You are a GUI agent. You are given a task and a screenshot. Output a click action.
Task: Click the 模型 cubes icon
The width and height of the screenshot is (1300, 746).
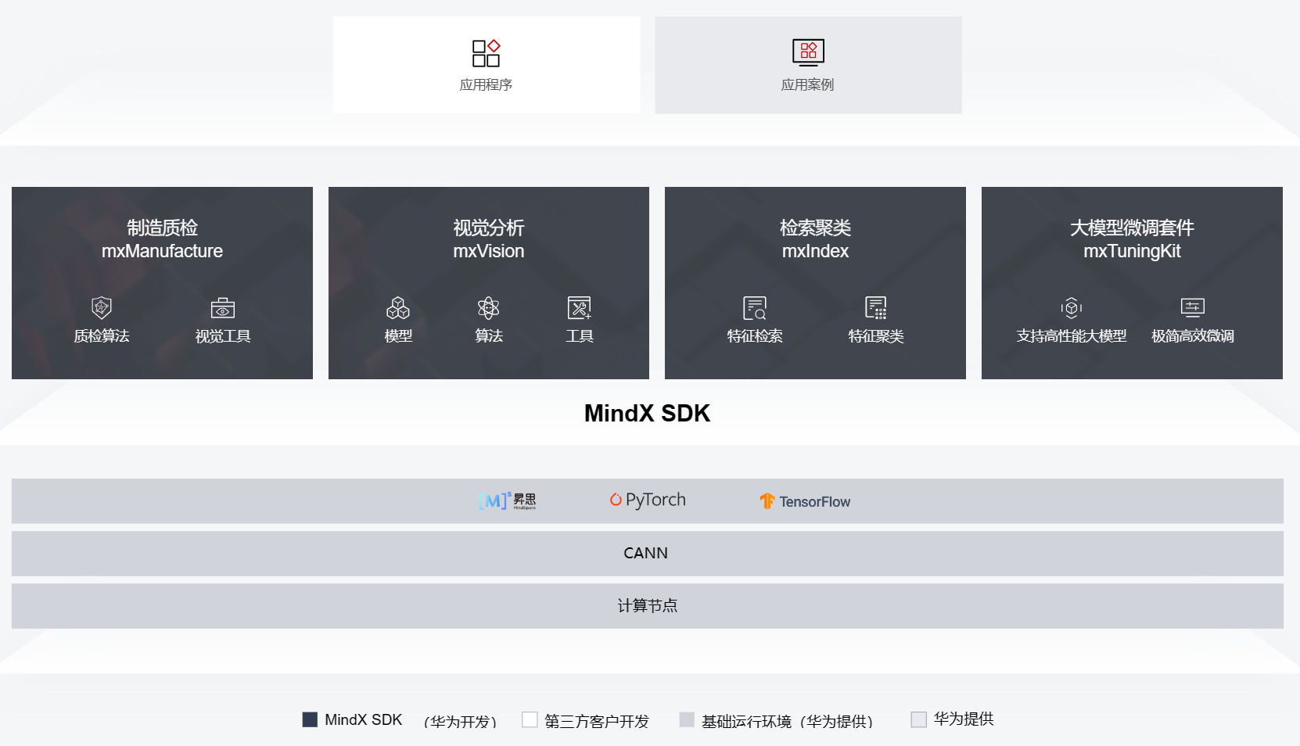[398, 307]
